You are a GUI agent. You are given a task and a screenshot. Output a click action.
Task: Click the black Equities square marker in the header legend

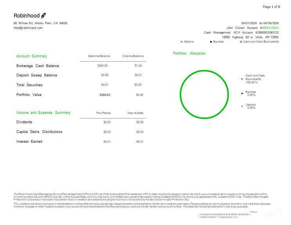click(x=211, y=41)
